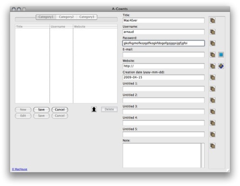The height and width of the screenshot is (186, 240).
Task: Copy the Username field value
Action: tap(213, 32)
